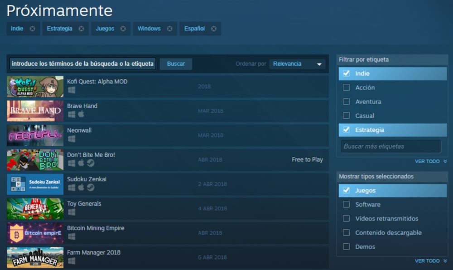Expand VER TODO under content types

[427, 260]
